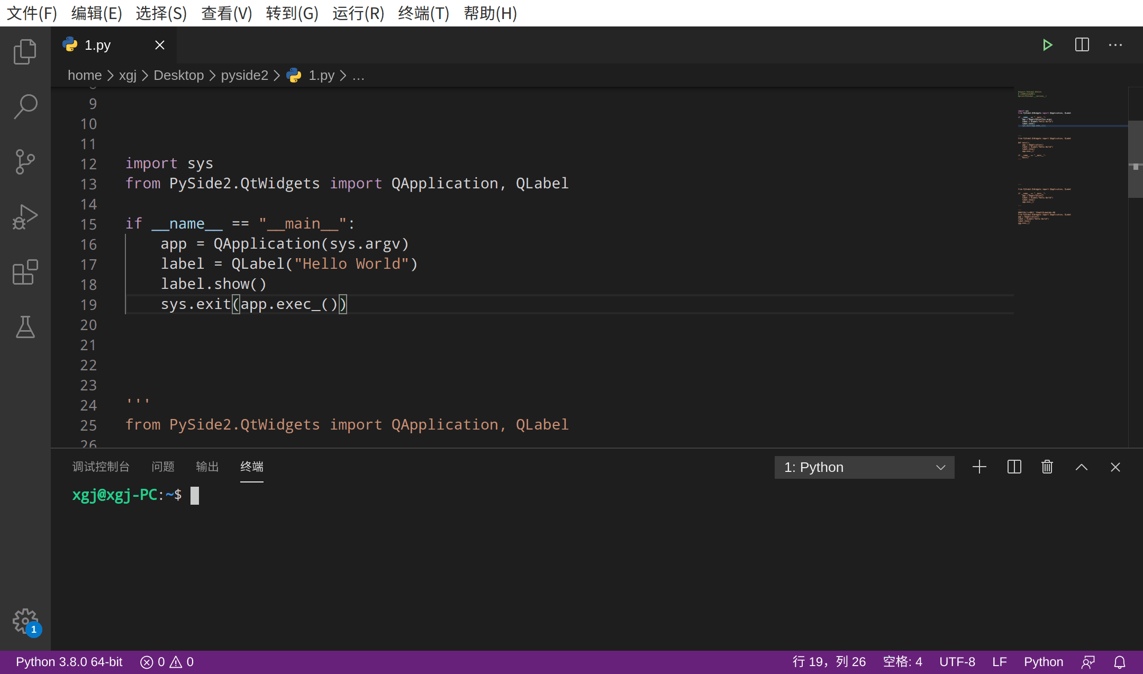Switch to the 问题 panel tab
The height and width of the screenshot is (674, 1143).
(x=162, y=467)
